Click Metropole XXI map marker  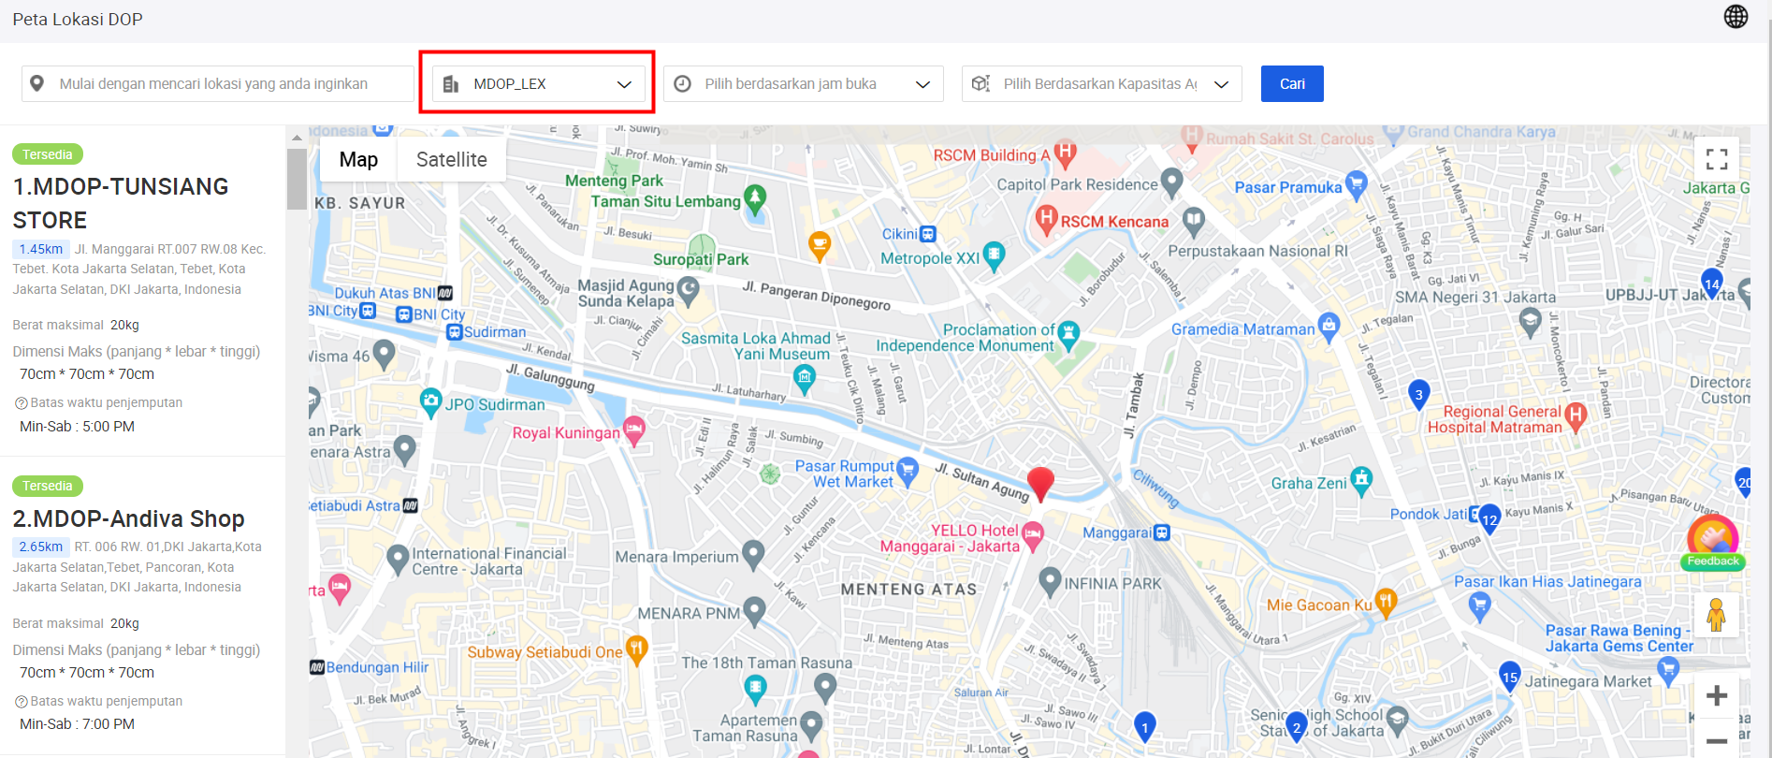click(x=994, y=255)
